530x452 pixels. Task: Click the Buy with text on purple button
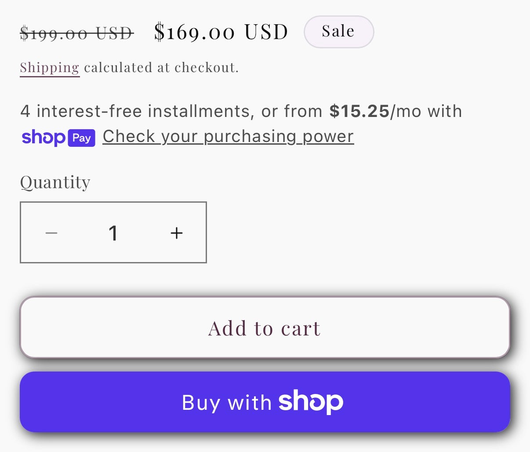[x=227, y=403]
